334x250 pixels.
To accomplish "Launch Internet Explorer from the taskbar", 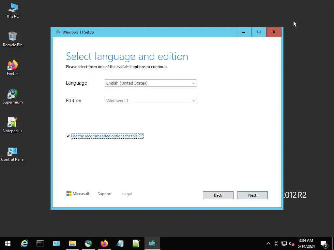I will (24, 243).
